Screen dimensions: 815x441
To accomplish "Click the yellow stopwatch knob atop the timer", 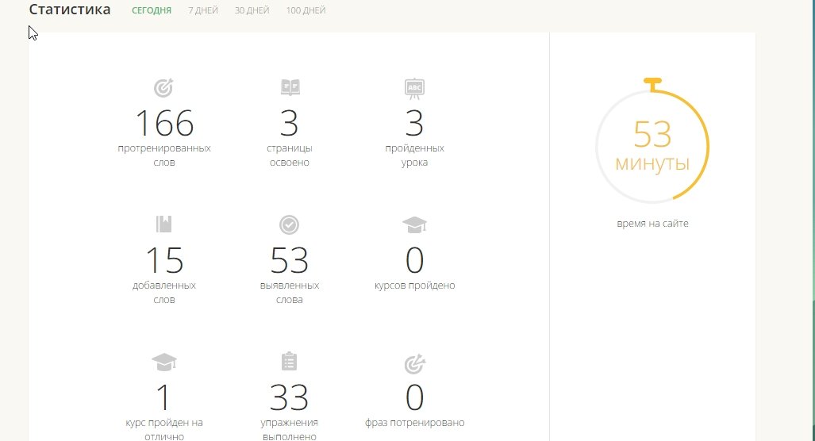I will (x=652, y=82).
